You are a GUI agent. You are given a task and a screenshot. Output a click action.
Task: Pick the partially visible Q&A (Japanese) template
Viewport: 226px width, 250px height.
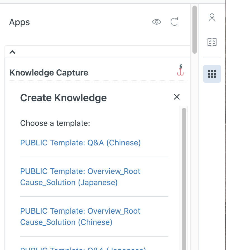point(83,248)
